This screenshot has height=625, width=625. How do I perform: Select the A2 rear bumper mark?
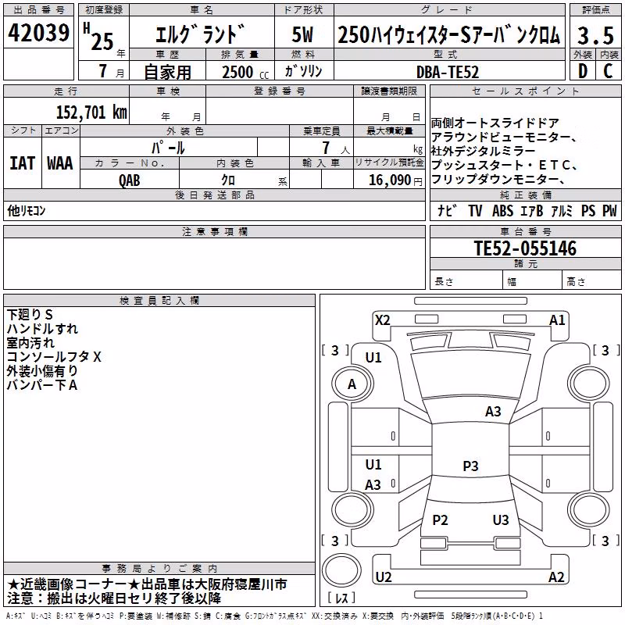556,577
